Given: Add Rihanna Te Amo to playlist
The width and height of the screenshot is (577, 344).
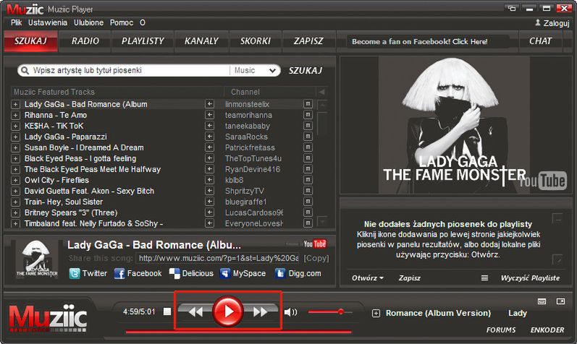Looking at the screenshot, I should click(x=15, y=116).
